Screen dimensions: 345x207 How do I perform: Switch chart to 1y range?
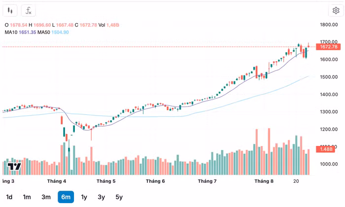coord(84,197)
